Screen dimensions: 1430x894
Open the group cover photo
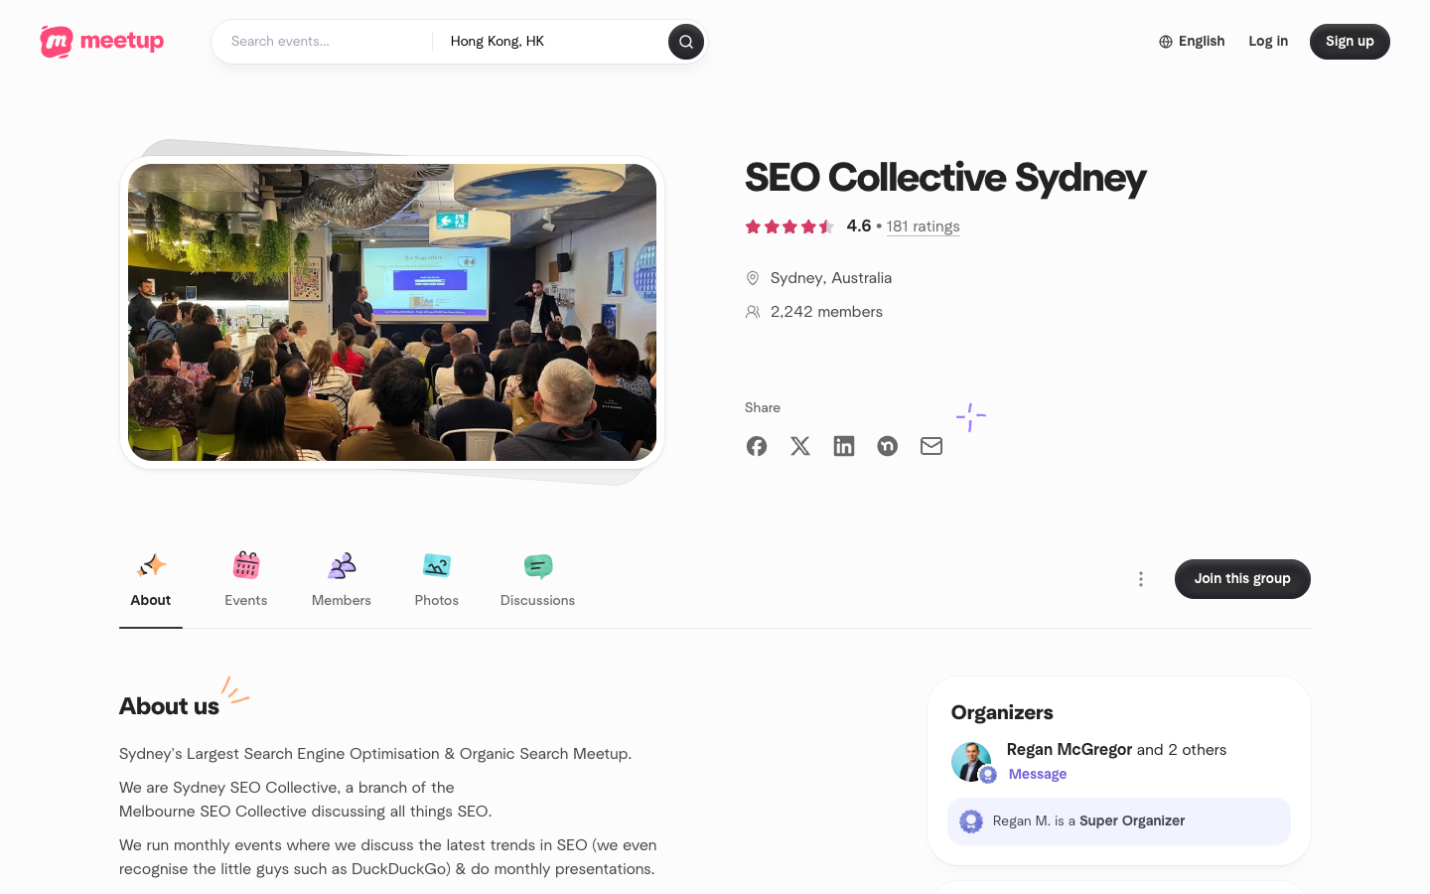pos(392,312)
